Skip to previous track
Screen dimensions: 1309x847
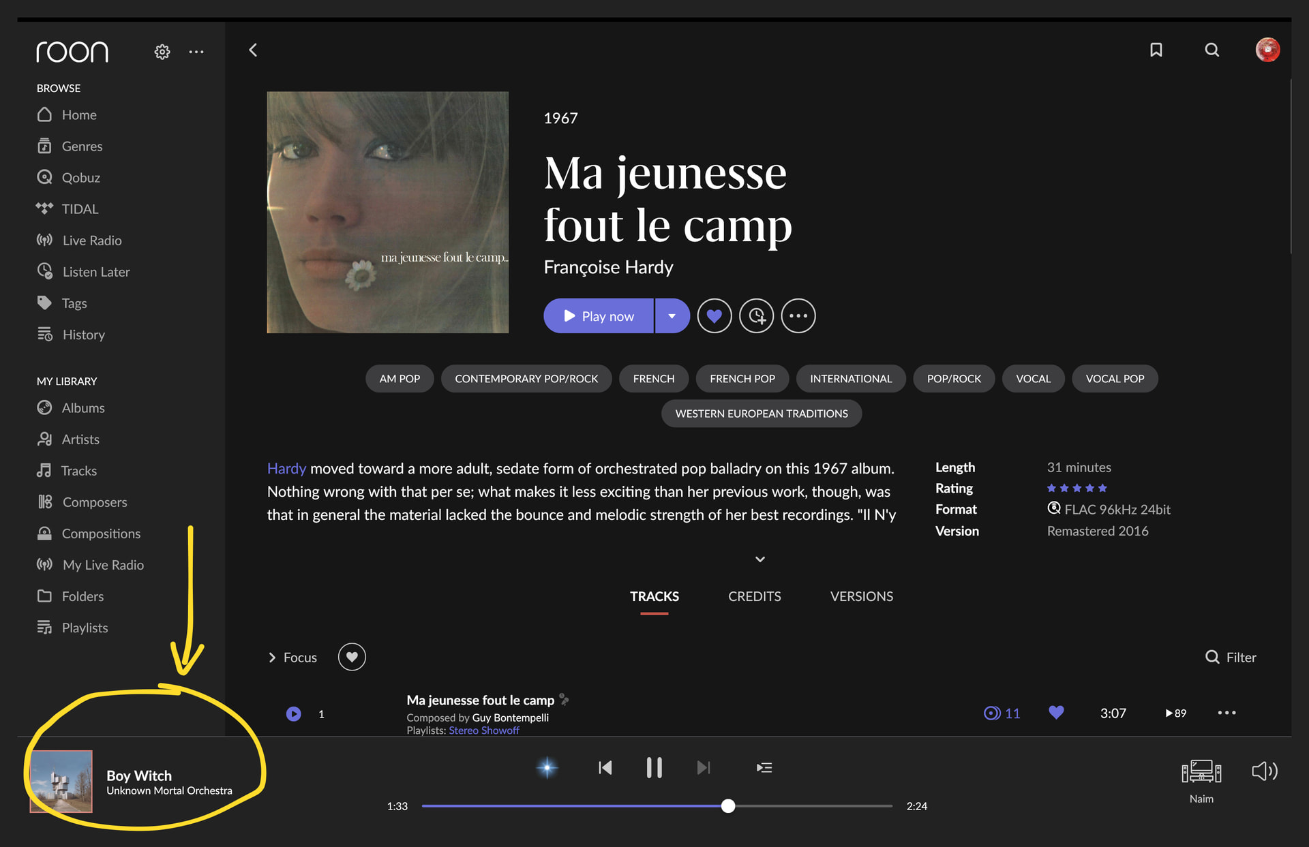[605, 768]
